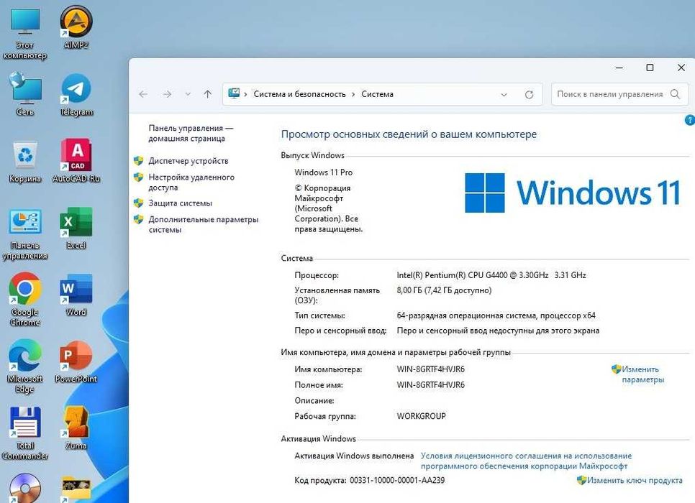Open Панель управления desktop icon
This screenshot has width=695, height=503.
click(24, 234)
